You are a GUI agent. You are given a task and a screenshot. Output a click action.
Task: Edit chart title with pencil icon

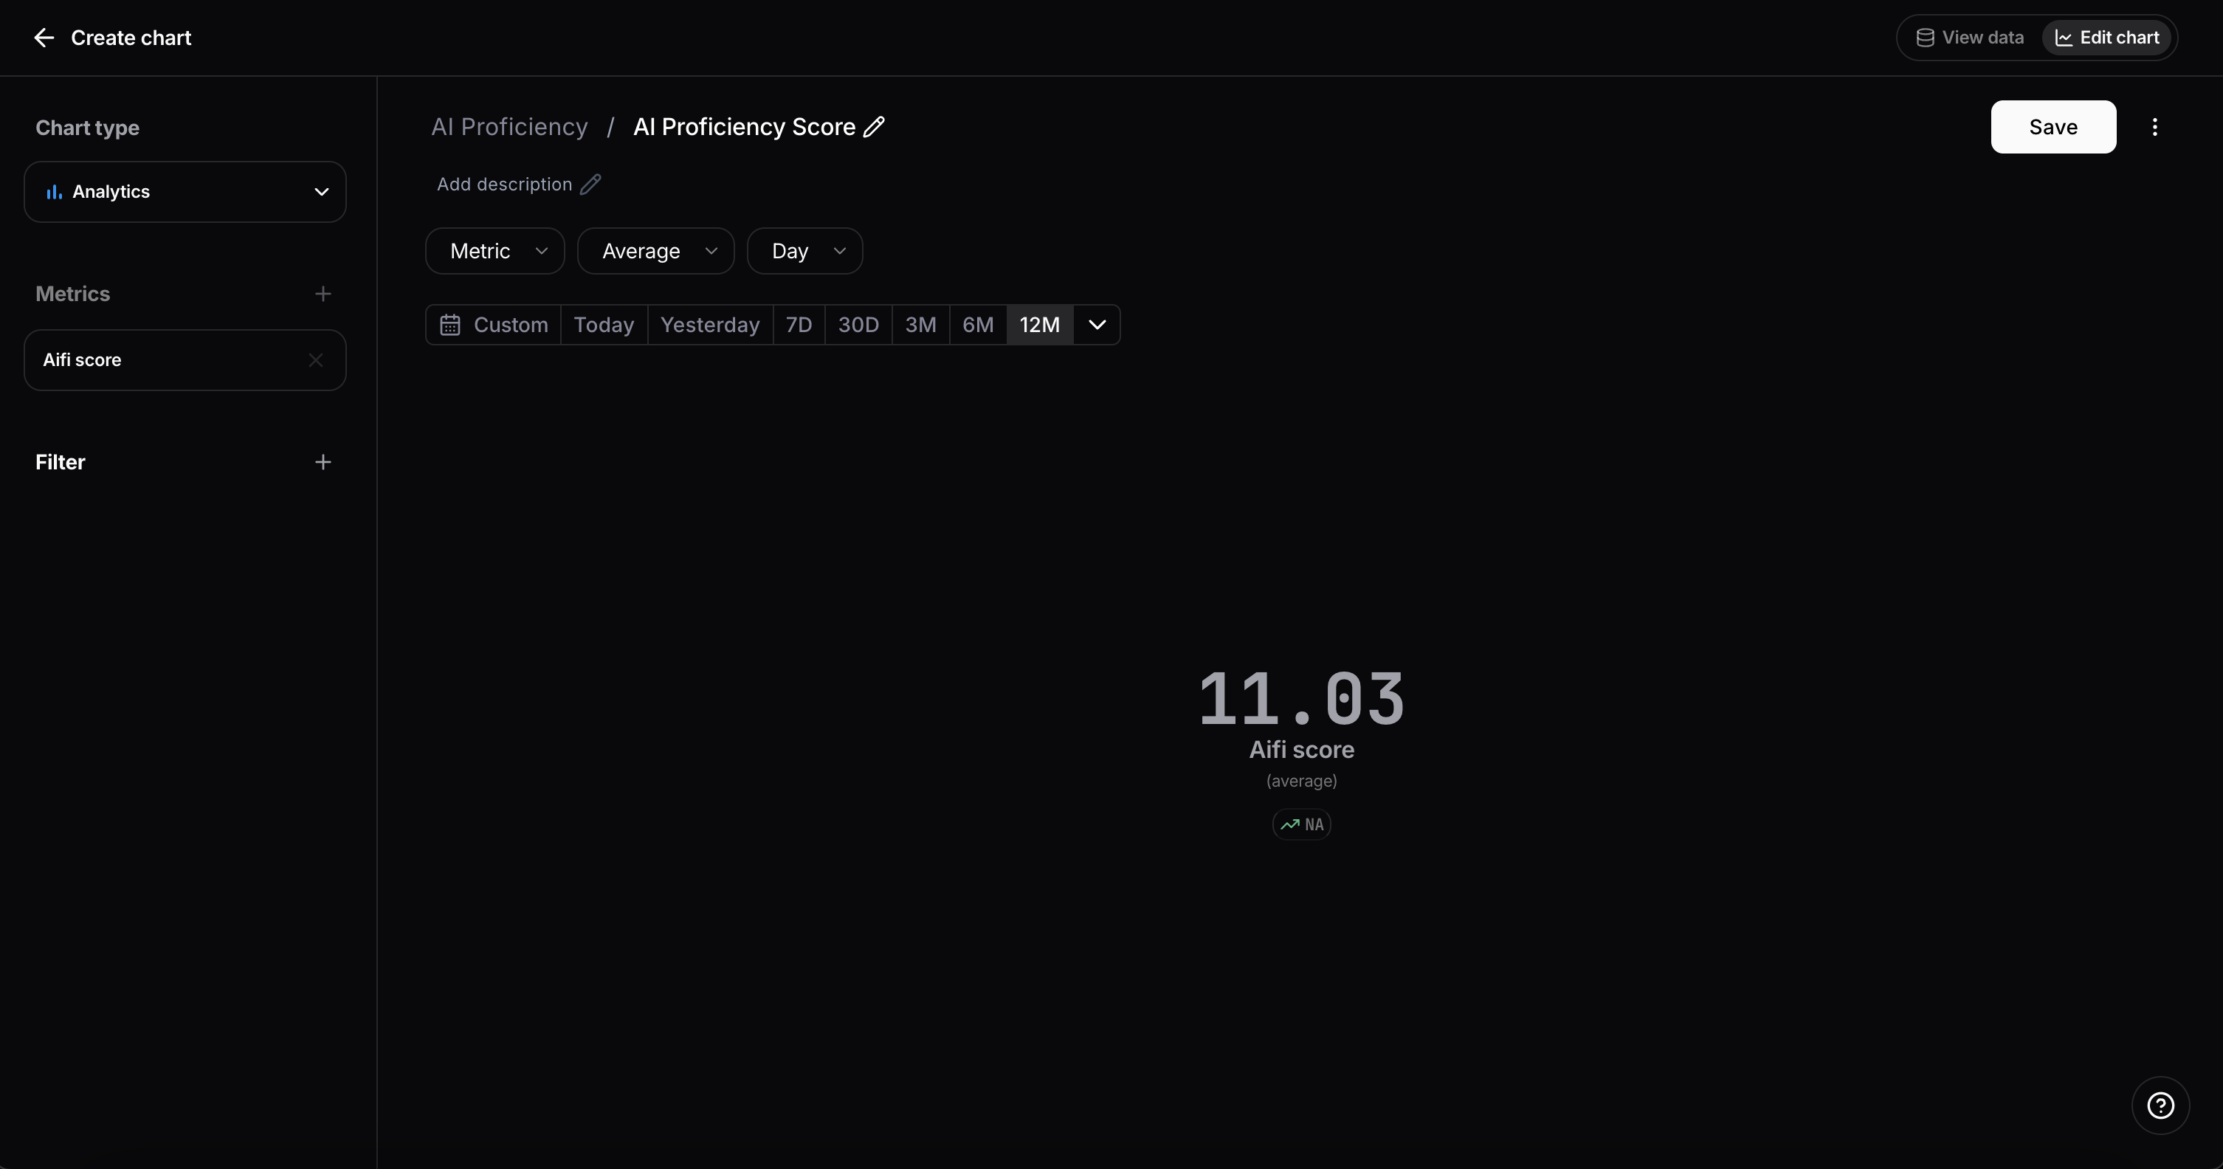pyautogui.click(x=874, y=127)
